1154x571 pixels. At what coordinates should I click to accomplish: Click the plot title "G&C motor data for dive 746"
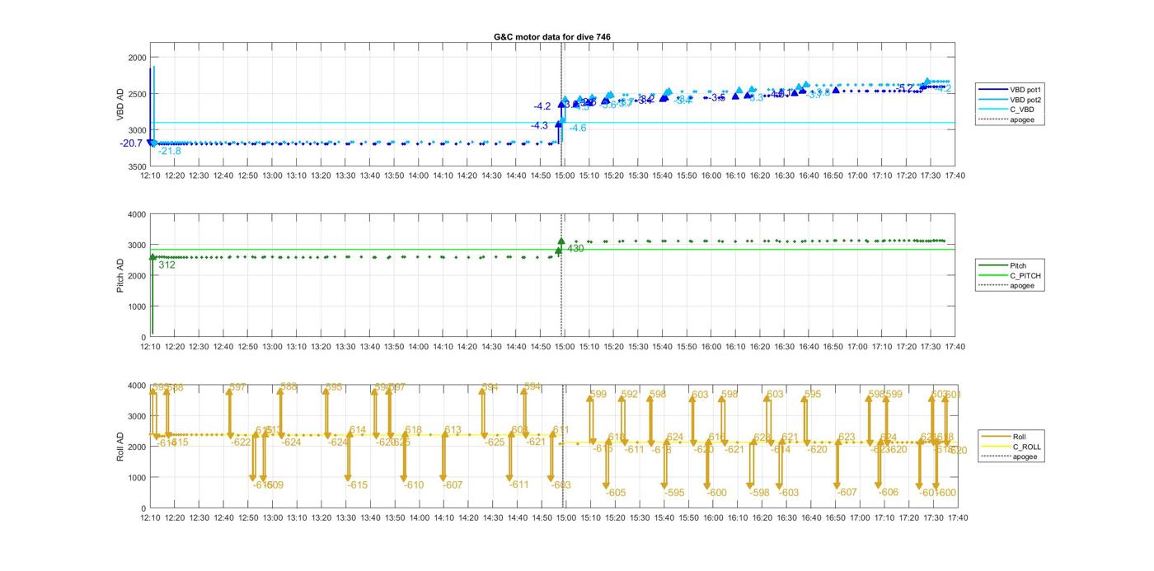551,37
